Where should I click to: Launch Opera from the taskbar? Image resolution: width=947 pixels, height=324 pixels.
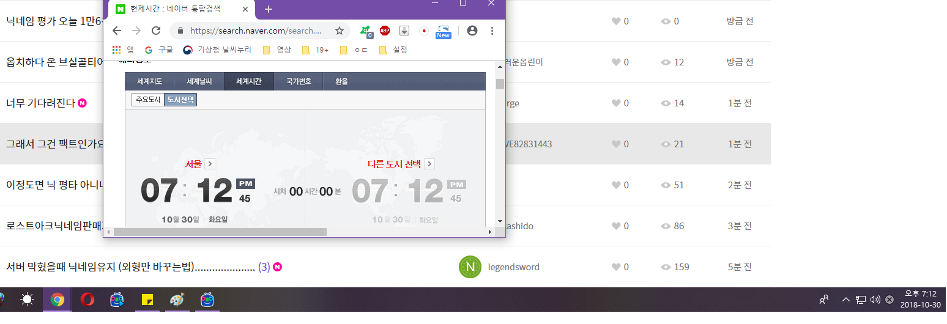coord(88,300)
